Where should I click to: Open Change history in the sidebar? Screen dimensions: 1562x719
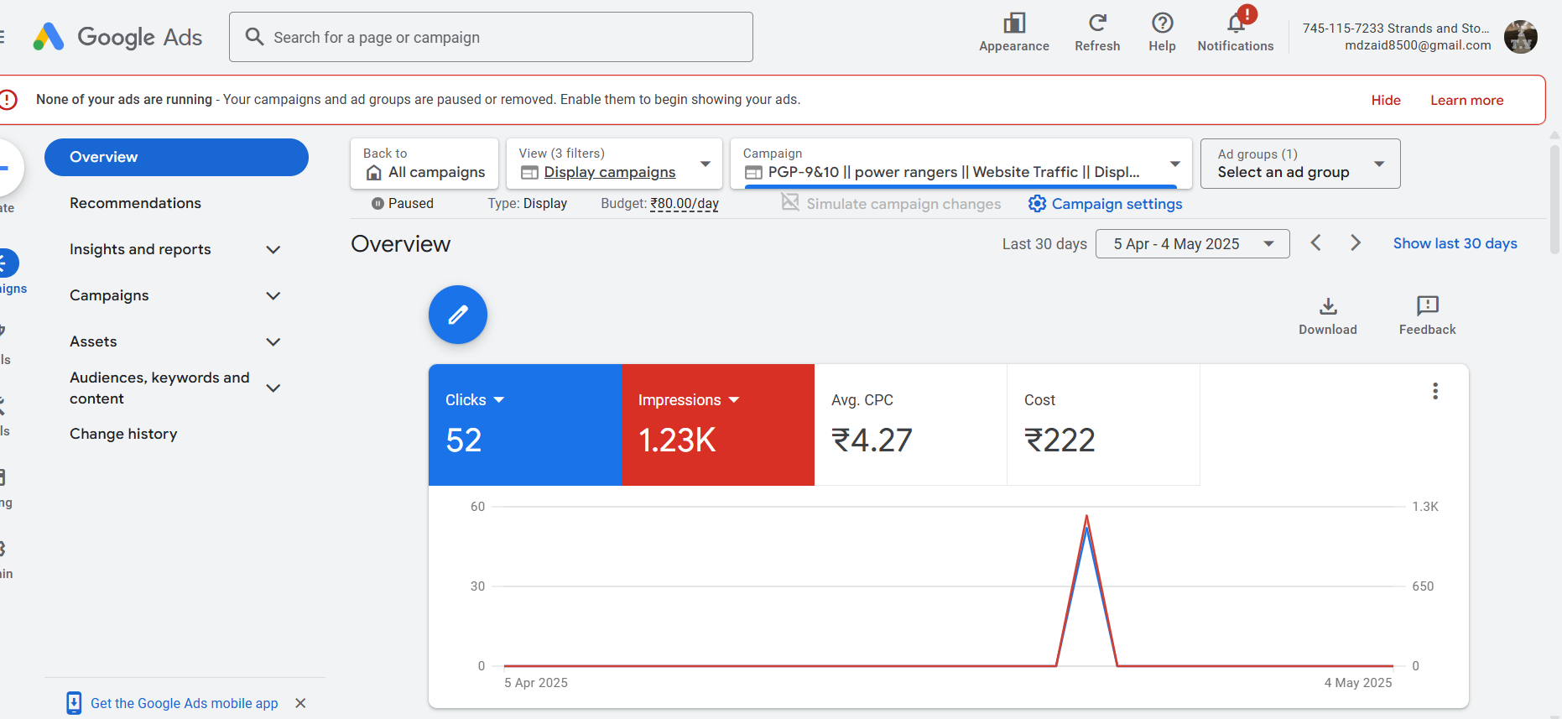coord(123,434)
